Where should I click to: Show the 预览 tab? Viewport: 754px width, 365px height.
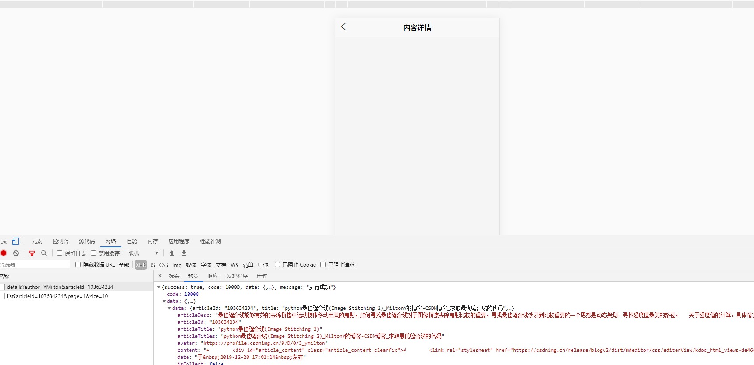(x=193, y=276)
